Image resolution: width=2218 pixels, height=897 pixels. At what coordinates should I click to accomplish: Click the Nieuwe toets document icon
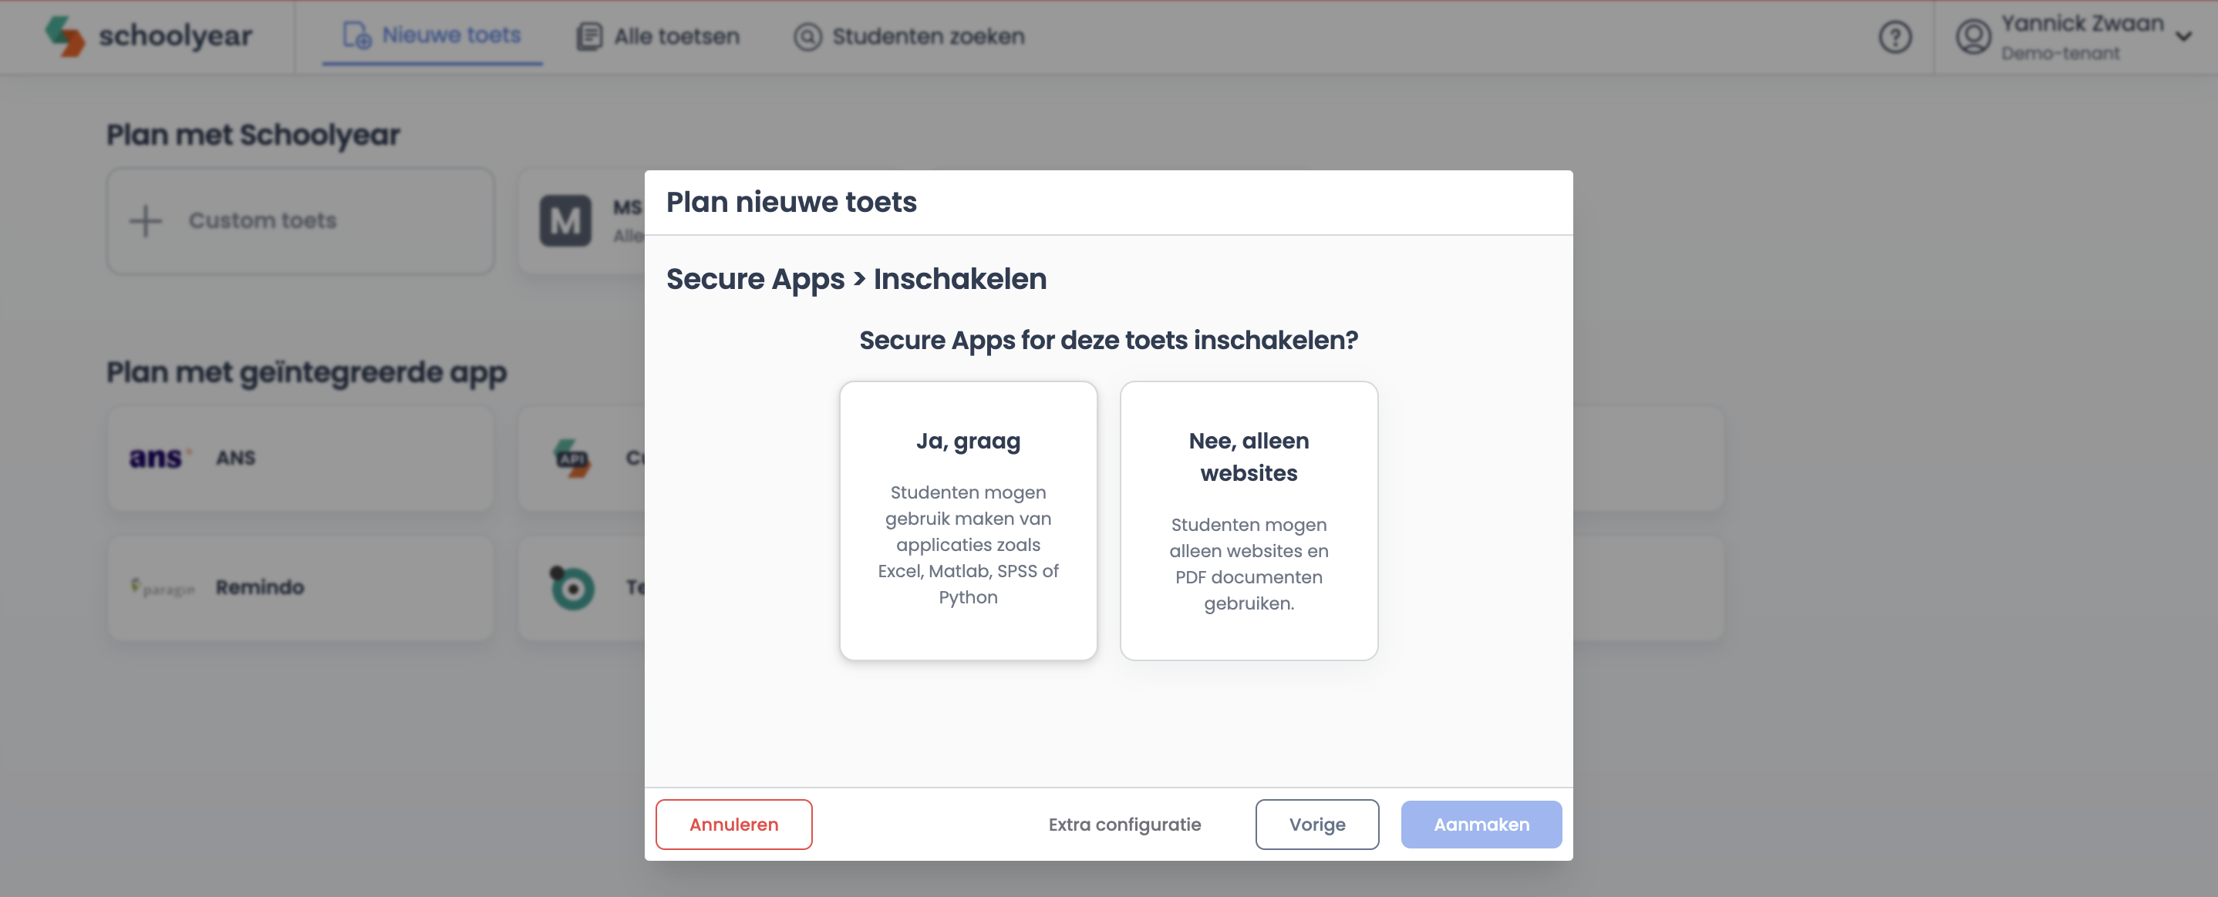coord(357,35)
